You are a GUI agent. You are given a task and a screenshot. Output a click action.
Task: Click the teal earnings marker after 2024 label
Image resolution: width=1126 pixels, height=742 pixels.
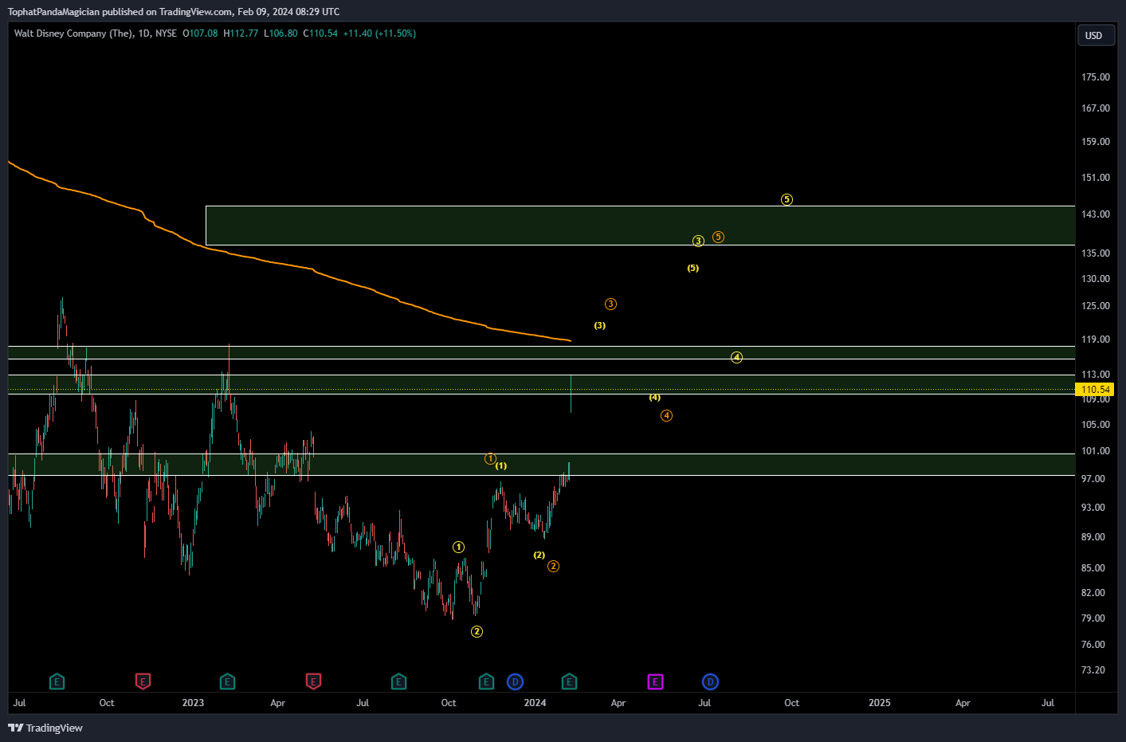[x=569, y=681]
